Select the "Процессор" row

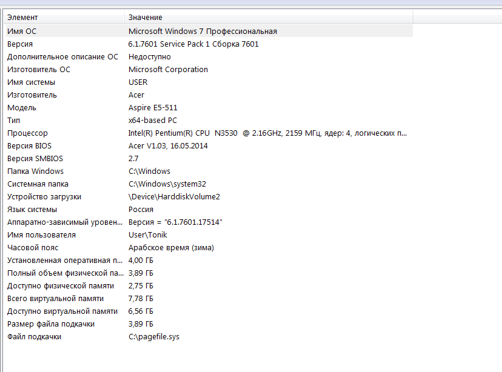[x=27, y=133]
